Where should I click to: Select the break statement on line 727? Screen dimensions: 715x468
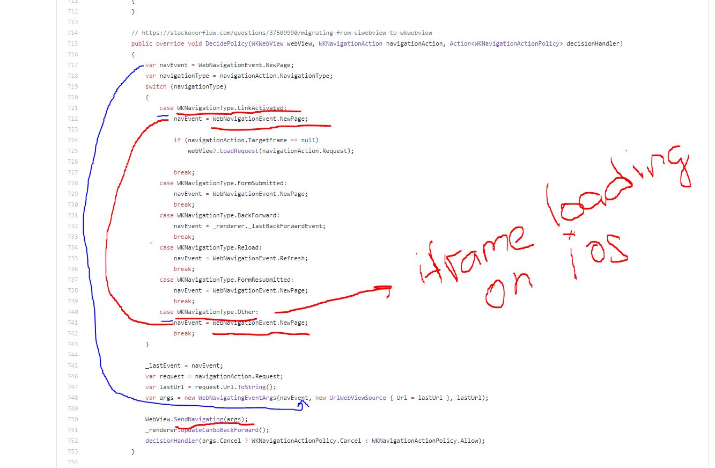182,172
